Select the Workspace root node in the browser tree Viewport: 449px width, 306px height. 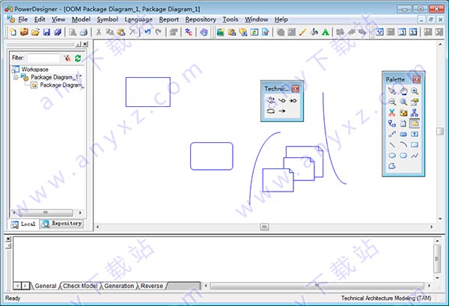coord(34,69)
